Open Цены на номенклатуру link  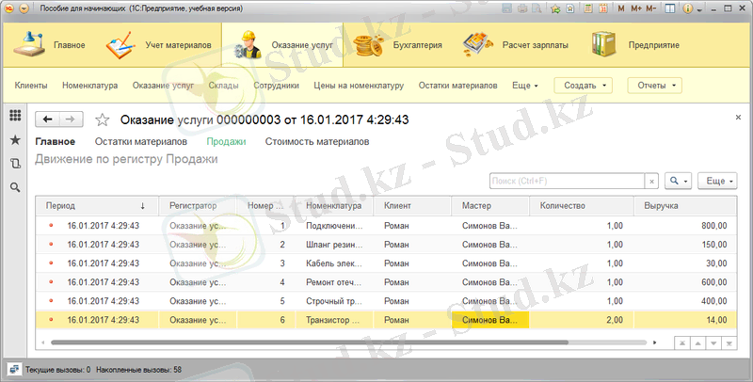359,86
